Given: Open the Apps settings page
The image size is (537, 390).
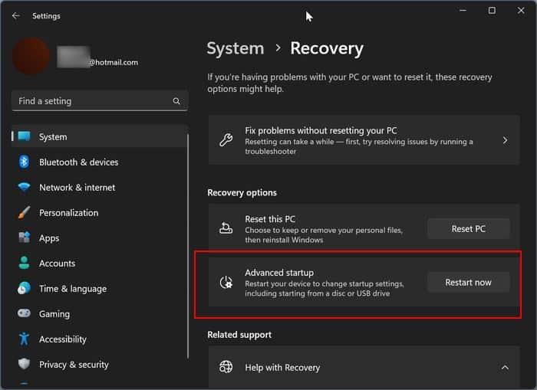Looking at the screenshot, I should [x=100, y=238].
